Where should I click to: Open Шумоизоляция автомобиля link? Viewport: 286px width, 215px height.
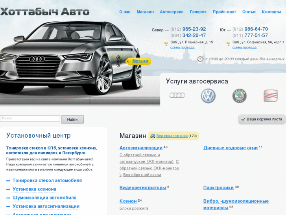pyautogui.click(x=44, y=198)
